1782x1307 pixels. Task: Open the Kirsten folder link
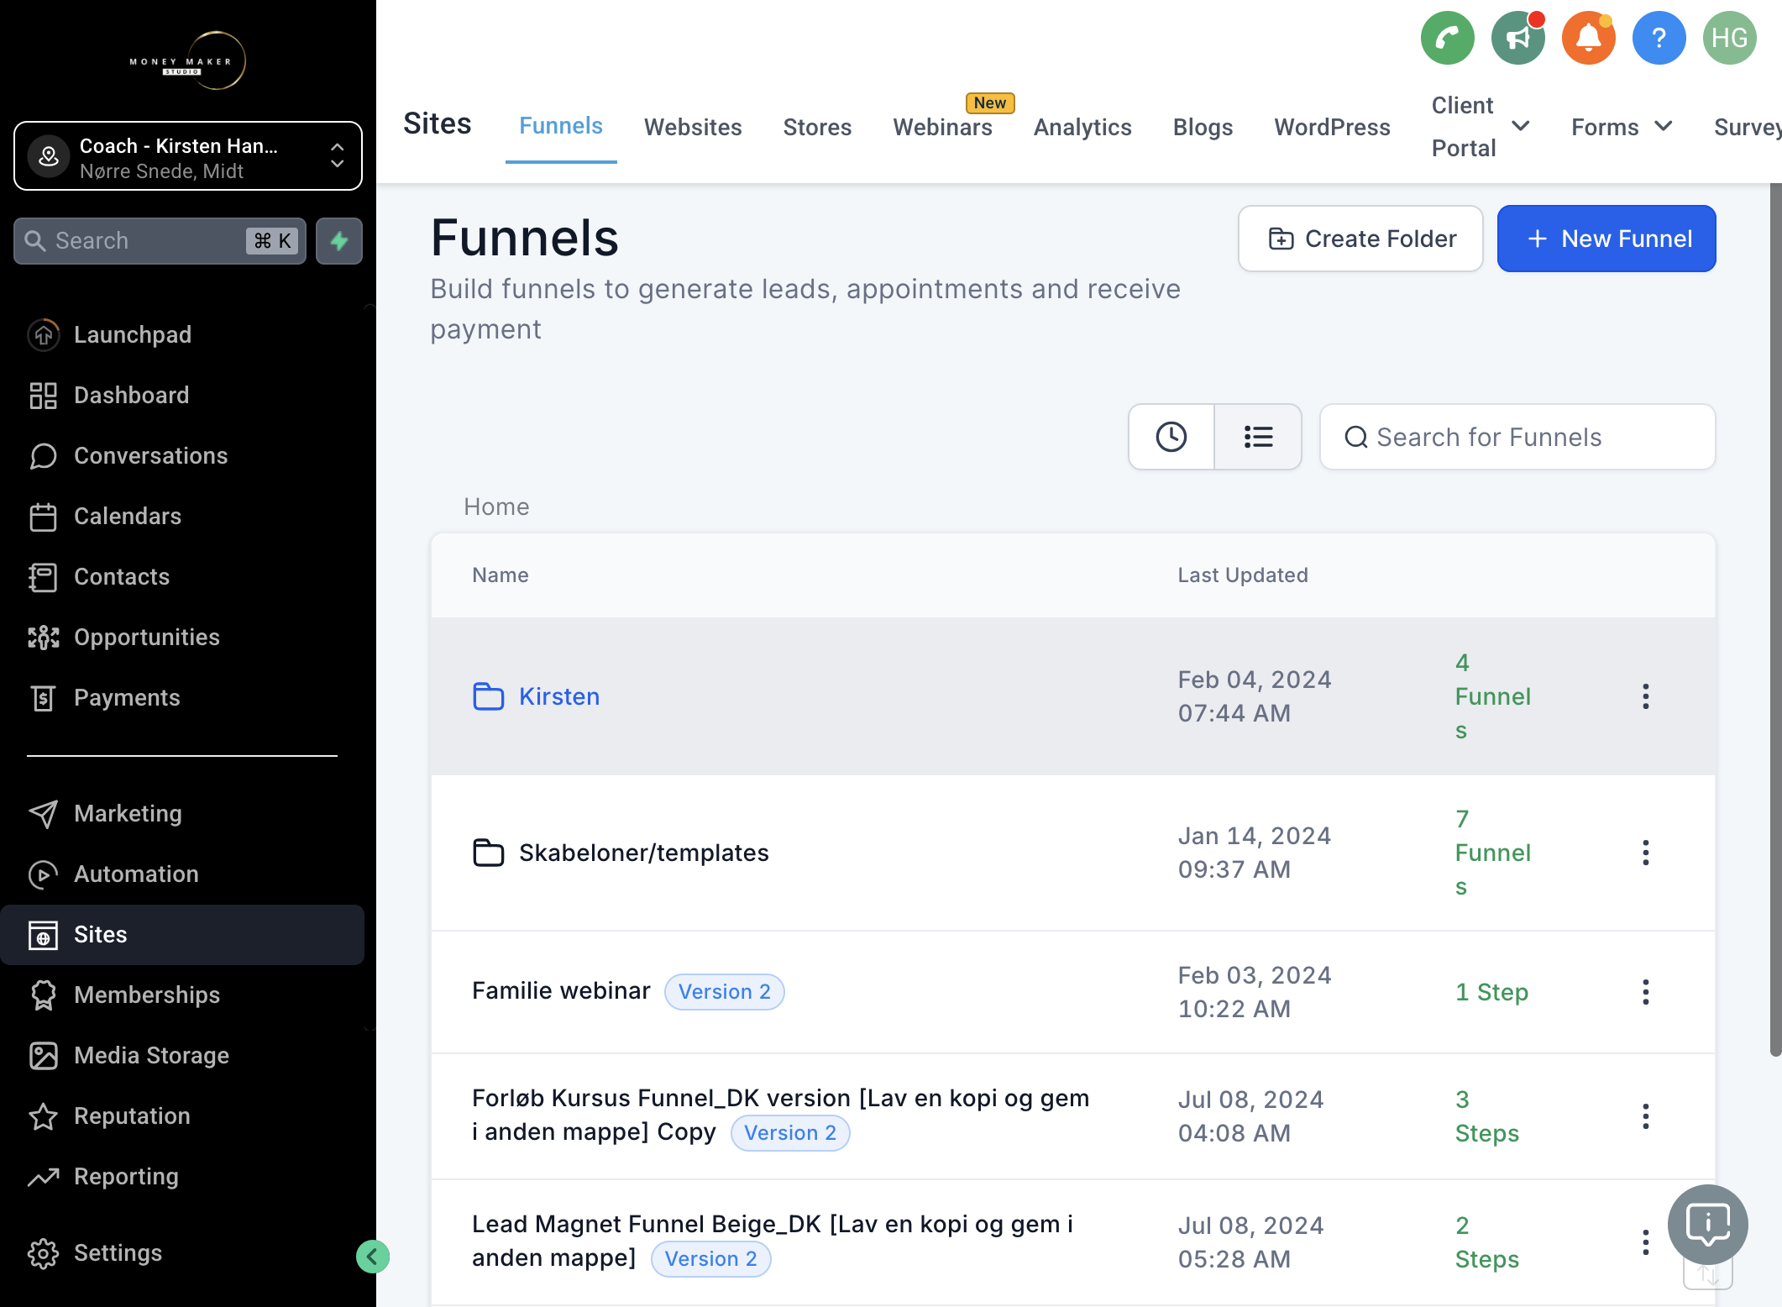558,696
